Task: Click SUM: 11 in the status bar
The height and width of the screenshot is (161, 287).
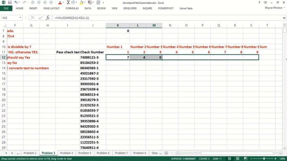Action: [217, 159]
